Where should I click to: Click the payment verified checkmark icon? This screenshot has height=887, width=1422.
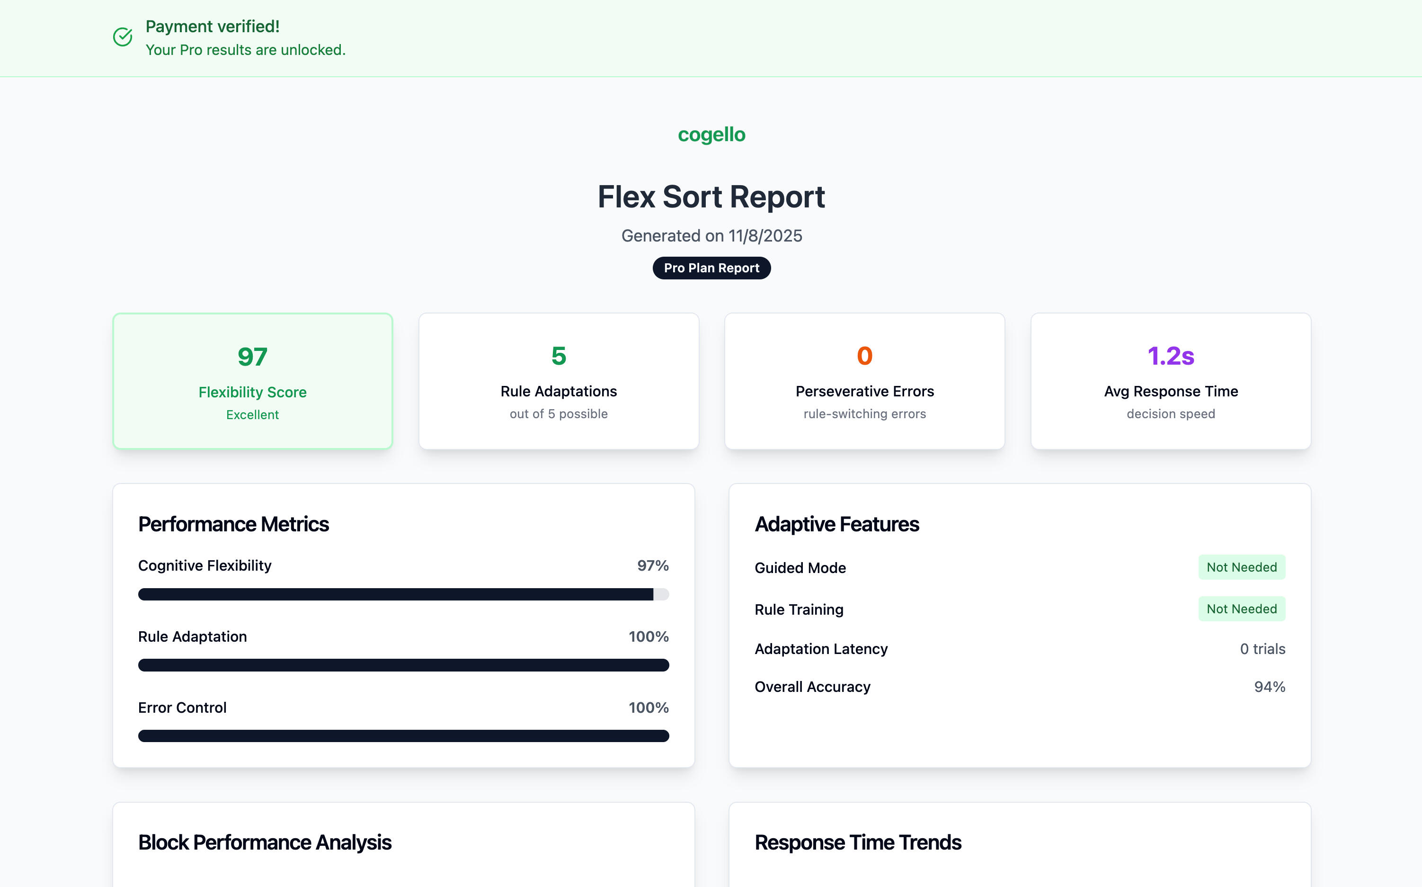point(123,37)
